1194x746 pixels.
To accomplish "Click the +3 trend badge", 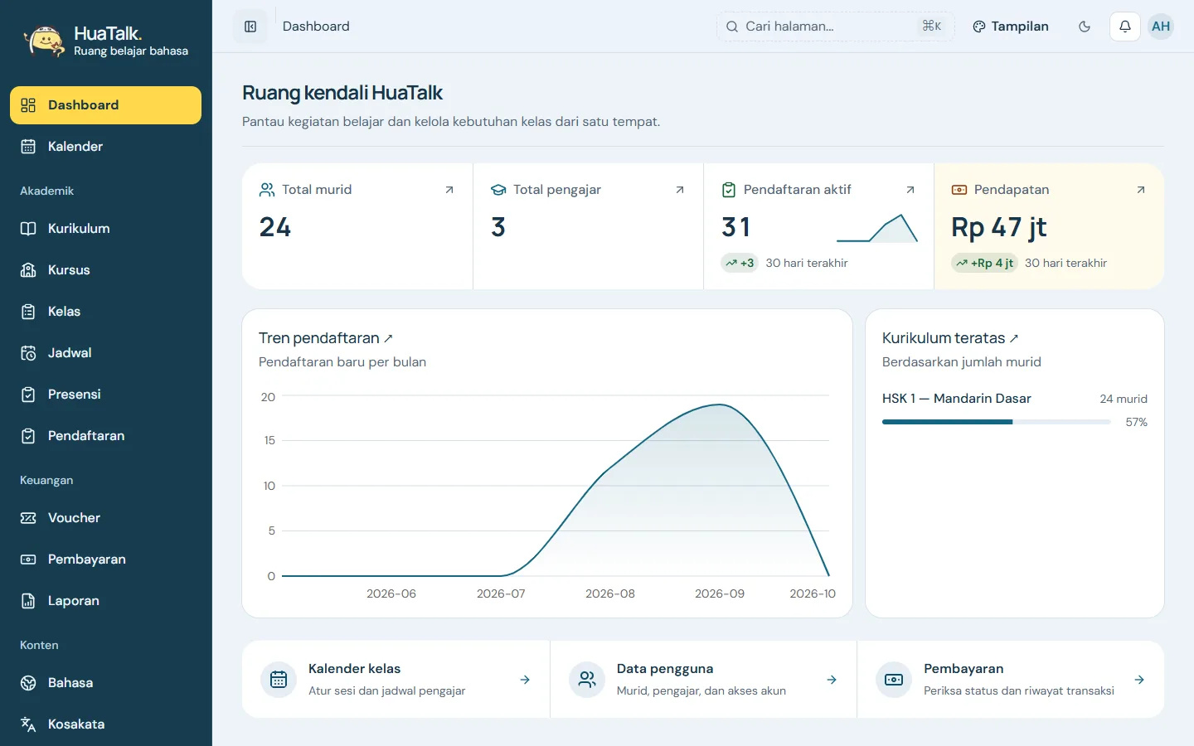I will (x=740, y=263).
